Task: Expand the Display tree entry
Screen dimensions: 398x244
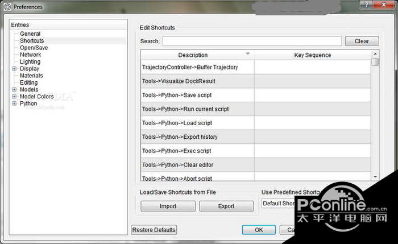Action: coord(14,69)
